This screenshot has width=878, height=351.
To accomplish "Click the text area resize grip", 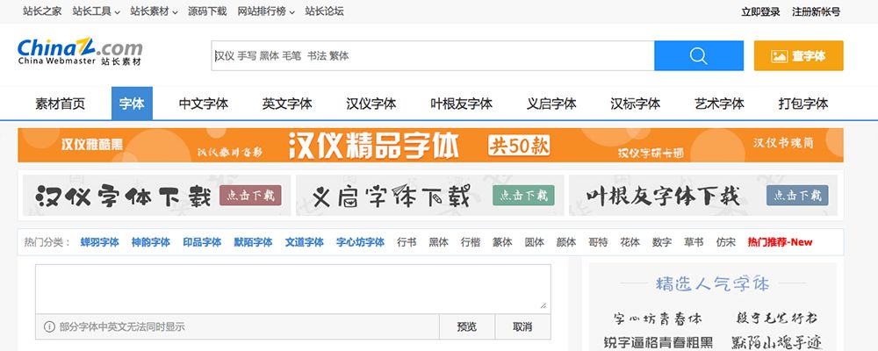I will coord(543,305).
